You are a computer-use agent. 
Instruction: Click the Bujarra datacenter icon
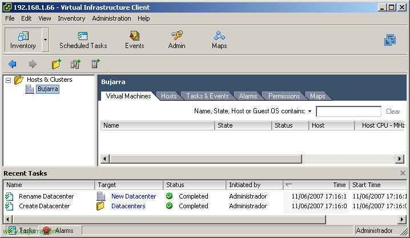point(30,89)
